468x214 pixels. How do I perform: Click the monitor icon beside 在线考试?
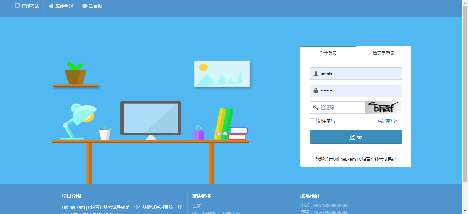pos(17,6)
